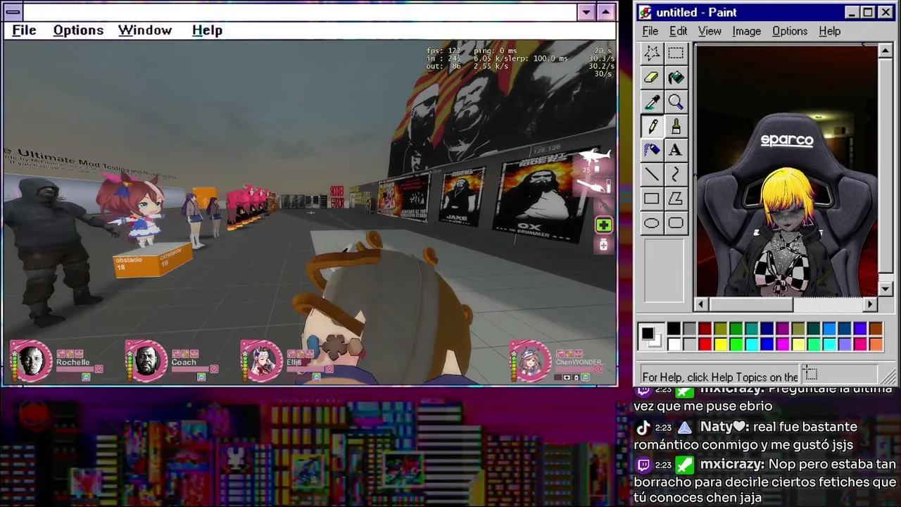Click the down-triangle button in game title bar
Viewport: 901px width, 507px height.
586,12
